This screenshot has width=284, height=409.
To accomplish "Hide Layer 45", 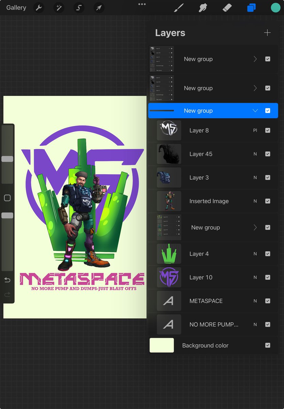I will click(x=268, y=154).
